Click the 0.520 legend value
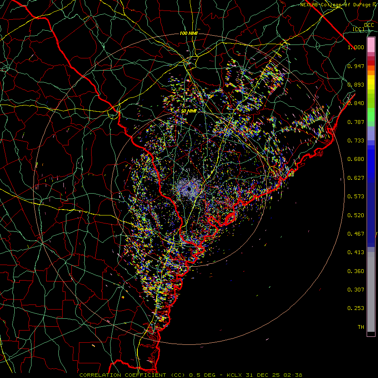Screen dimensions: 378x378 356,215
